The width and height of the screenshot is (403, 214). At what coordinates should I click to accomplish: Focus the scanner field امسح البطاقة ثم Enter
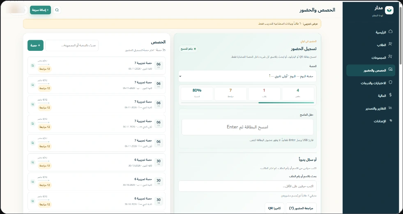pyautogui.click(x=247, y=127)
